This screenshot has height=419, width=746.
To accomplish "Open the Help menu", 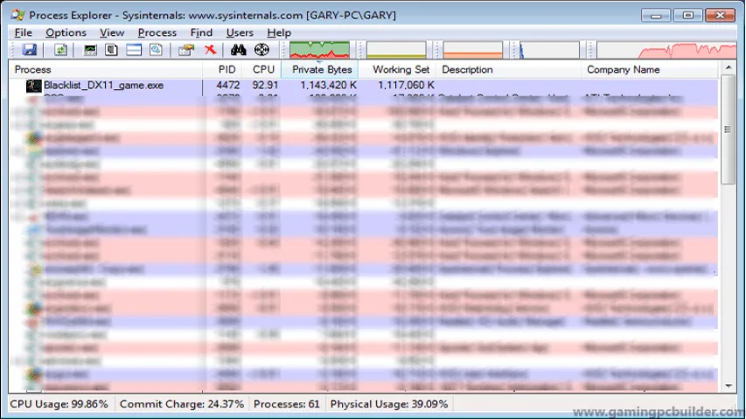I will (x=279, y=33).
